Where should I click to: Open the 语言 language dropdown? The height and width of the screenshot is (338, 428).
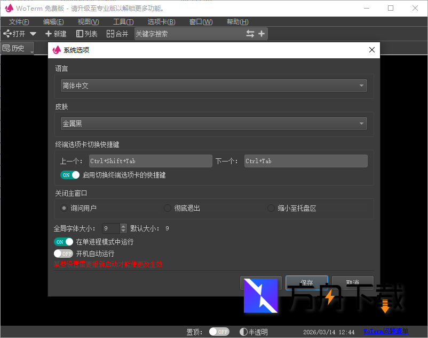pos(213,85)
